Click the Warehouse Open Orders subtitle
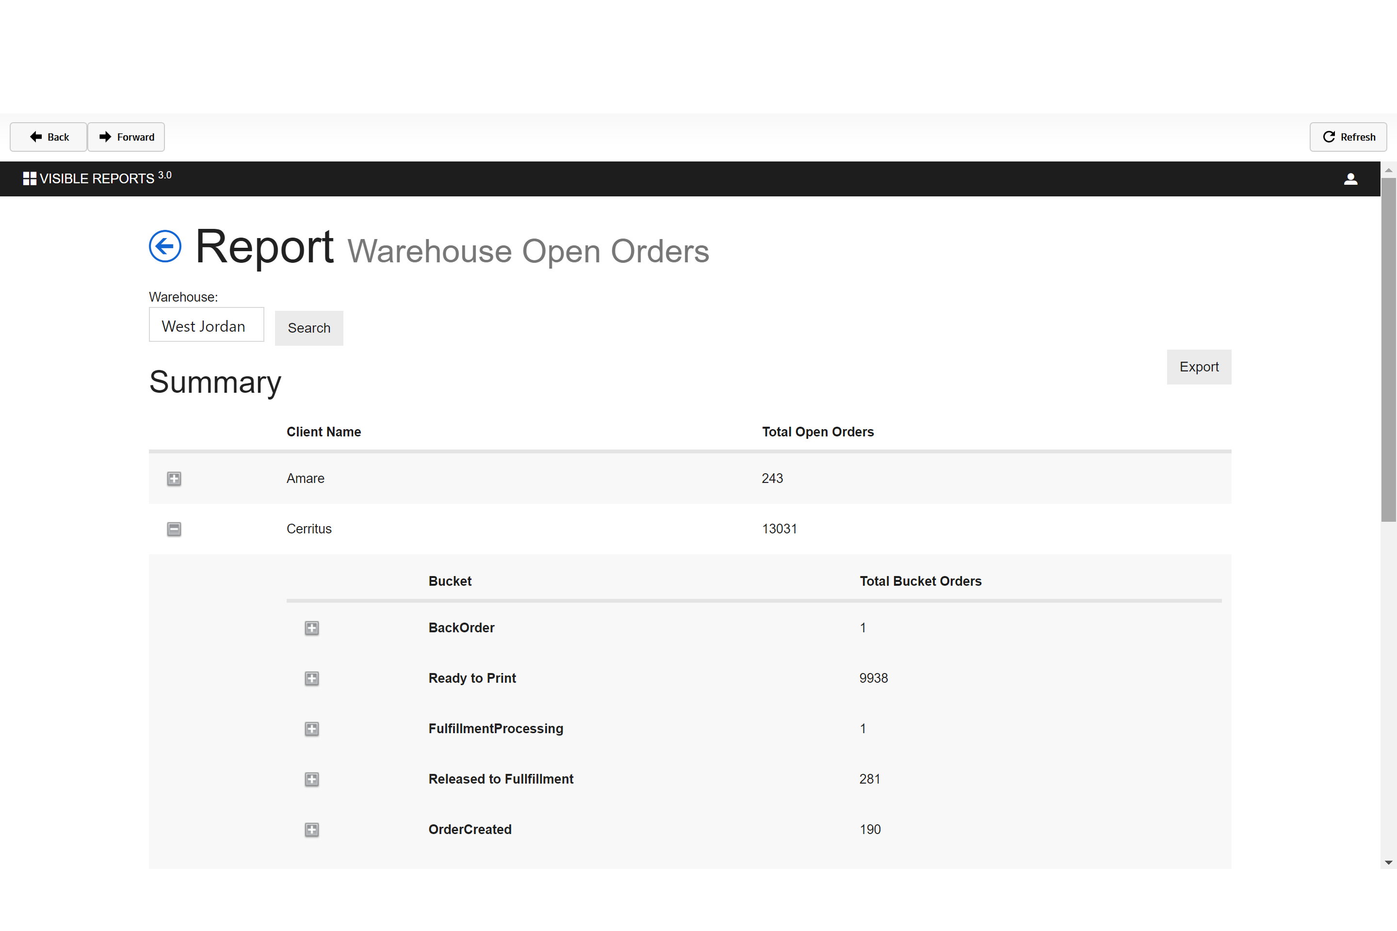The width and height of the screenshot is (1397, 931). pyautogui.click(x=528, y=251)
